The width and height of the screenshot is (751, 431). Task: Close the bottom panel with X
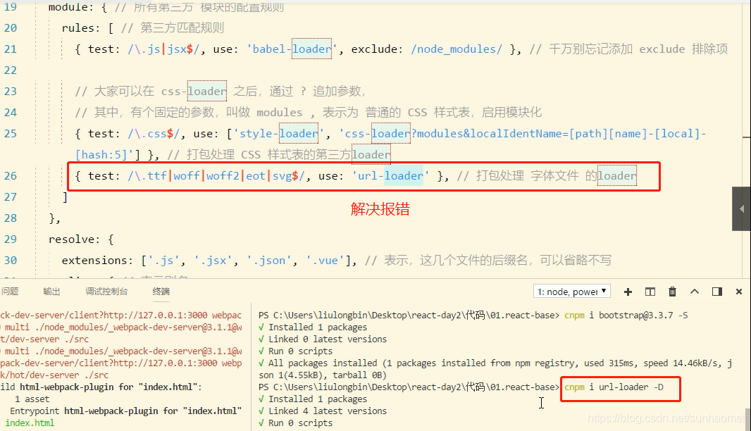[x=738, y=292]
